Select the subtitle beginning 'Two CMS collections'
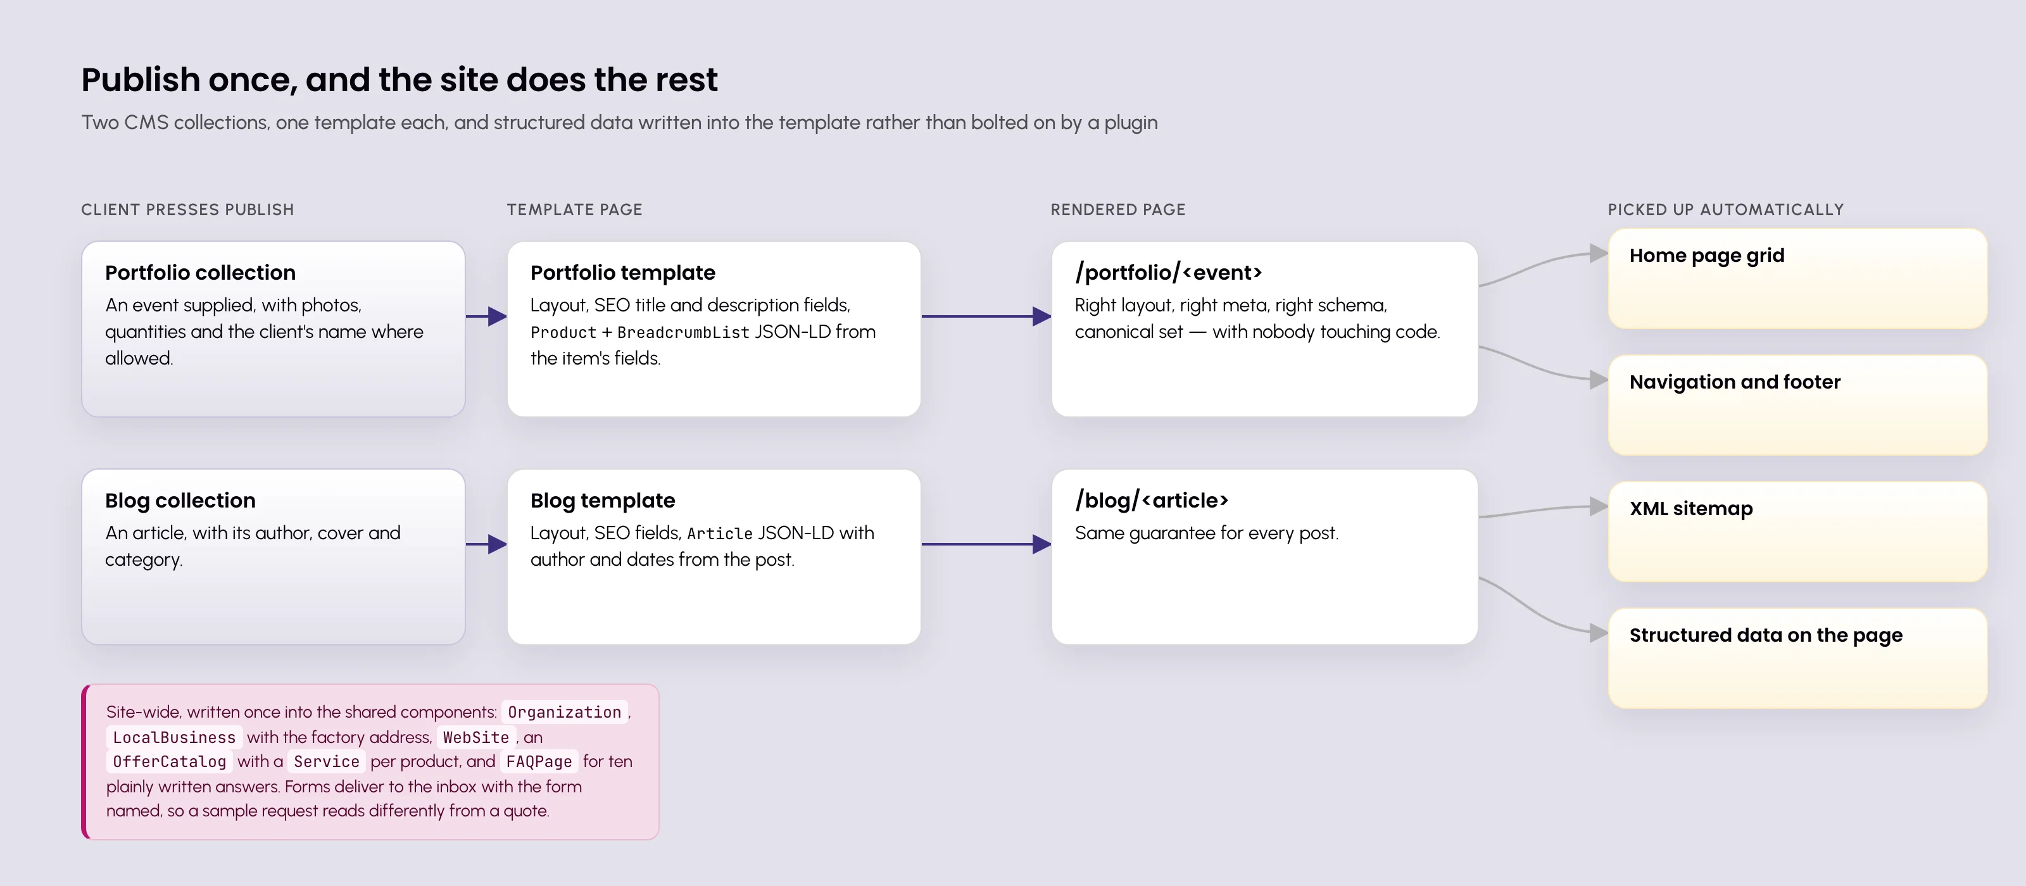Viewport: 2026px width, 886px height. 619,123
